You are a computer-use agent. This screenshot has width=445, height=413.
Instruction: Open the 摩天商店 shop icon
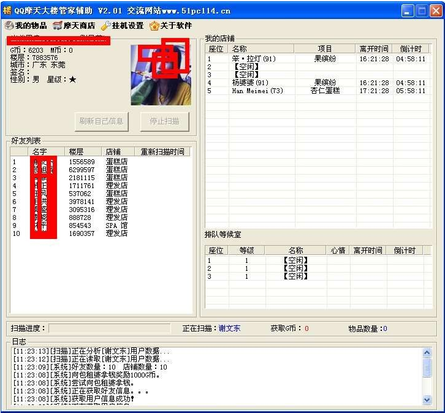(58, 26)
